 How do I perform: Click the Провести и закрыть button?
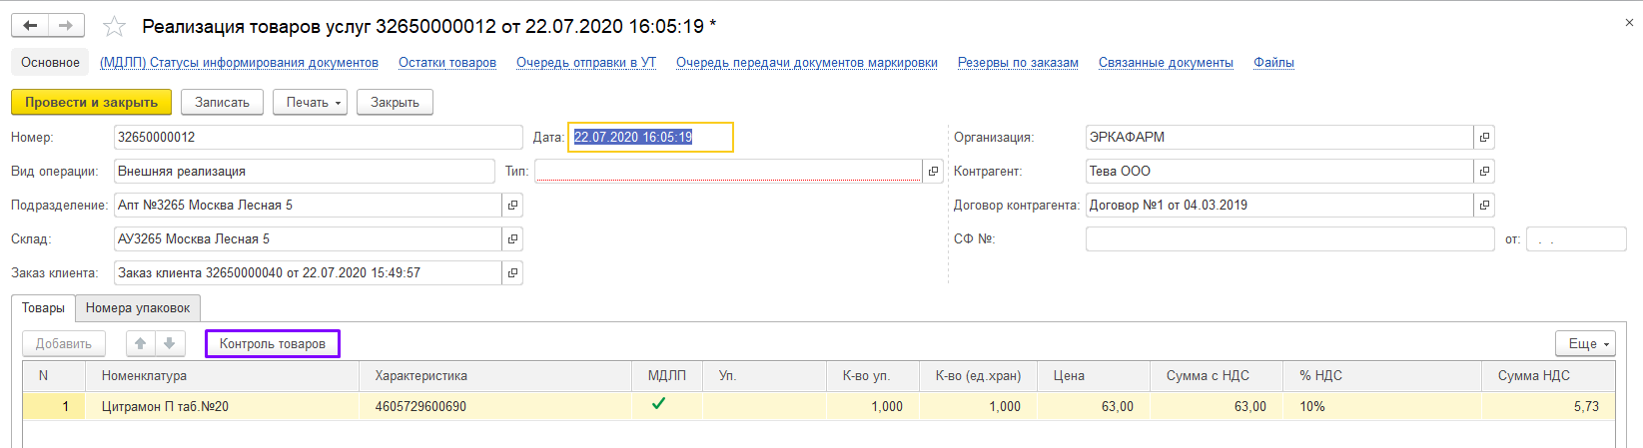[x=91, y=103]
